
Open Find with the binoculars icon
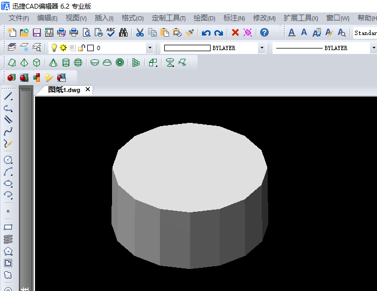[123, 32]
